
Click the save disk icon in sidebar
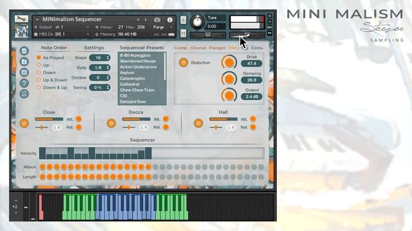coord(24,73)
